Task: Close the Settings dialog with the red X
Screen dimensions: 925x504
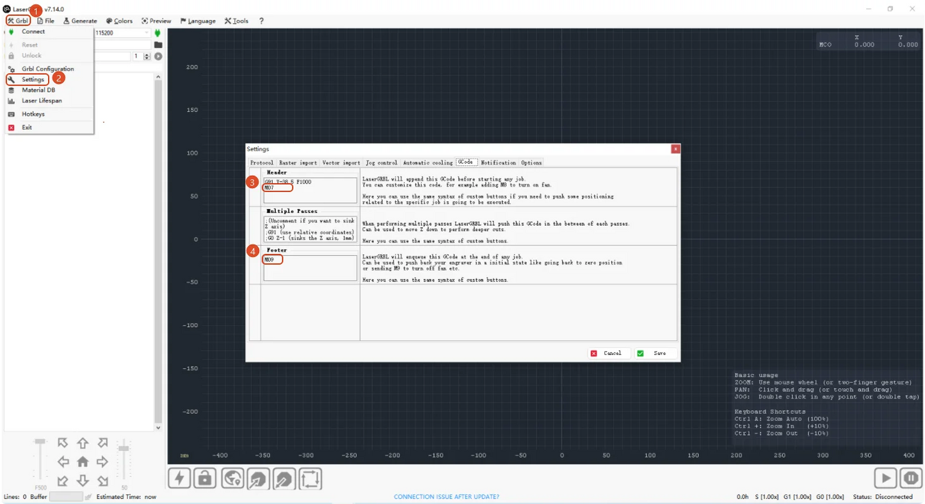Action: (675, 149)
